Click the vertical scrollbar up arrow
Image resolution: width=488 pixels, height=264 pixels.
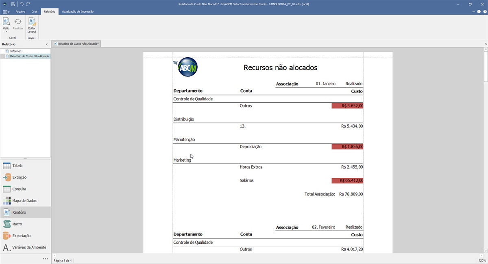(486, 50)
